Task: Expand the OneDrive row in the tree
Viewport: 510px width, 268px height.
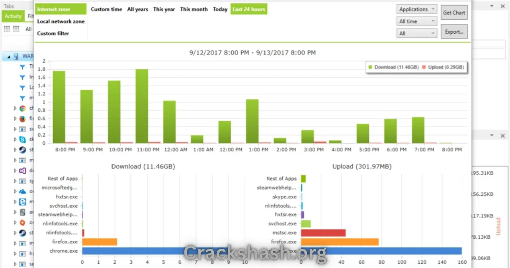Action: pyautogui.click(x=15, y=191)
